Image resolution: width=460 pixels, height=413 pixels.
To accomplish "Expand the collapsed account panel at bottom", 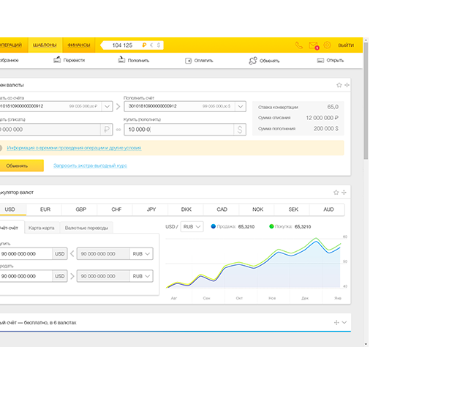I will [344, 322].
